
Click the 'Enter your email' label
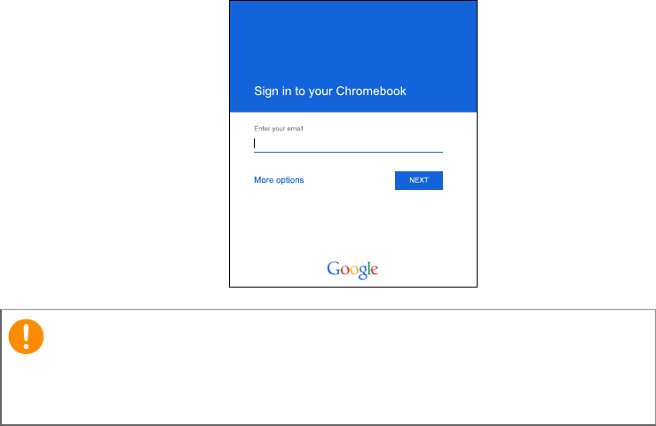pyautogui.click(x=278, y=129)
